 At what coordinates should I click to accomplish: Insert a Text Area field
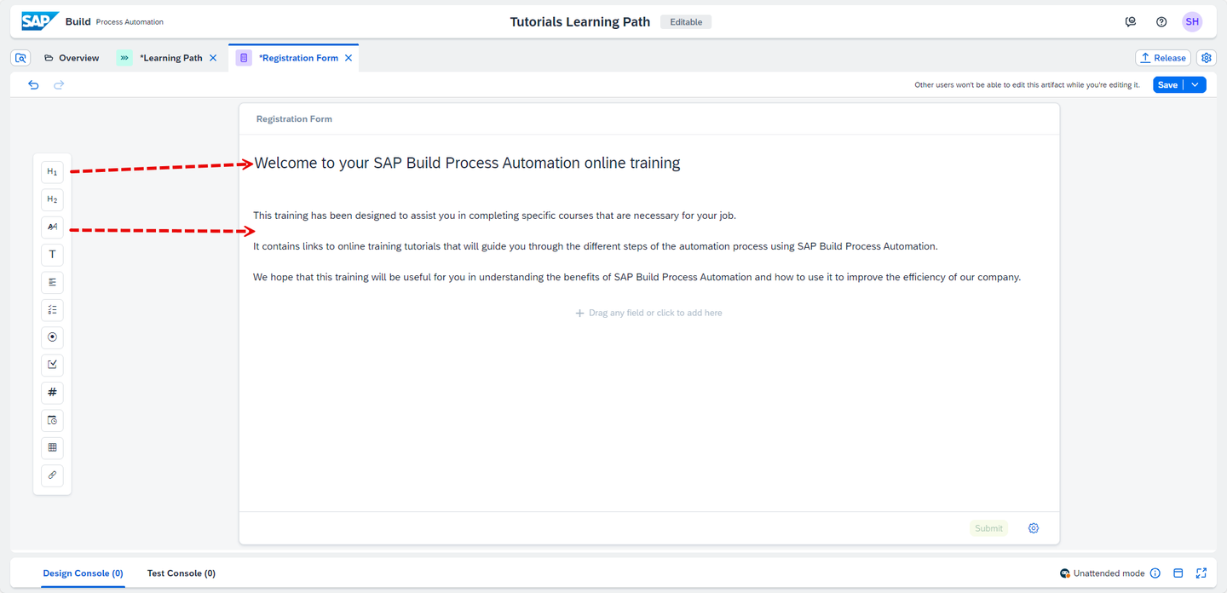[52, 282]
